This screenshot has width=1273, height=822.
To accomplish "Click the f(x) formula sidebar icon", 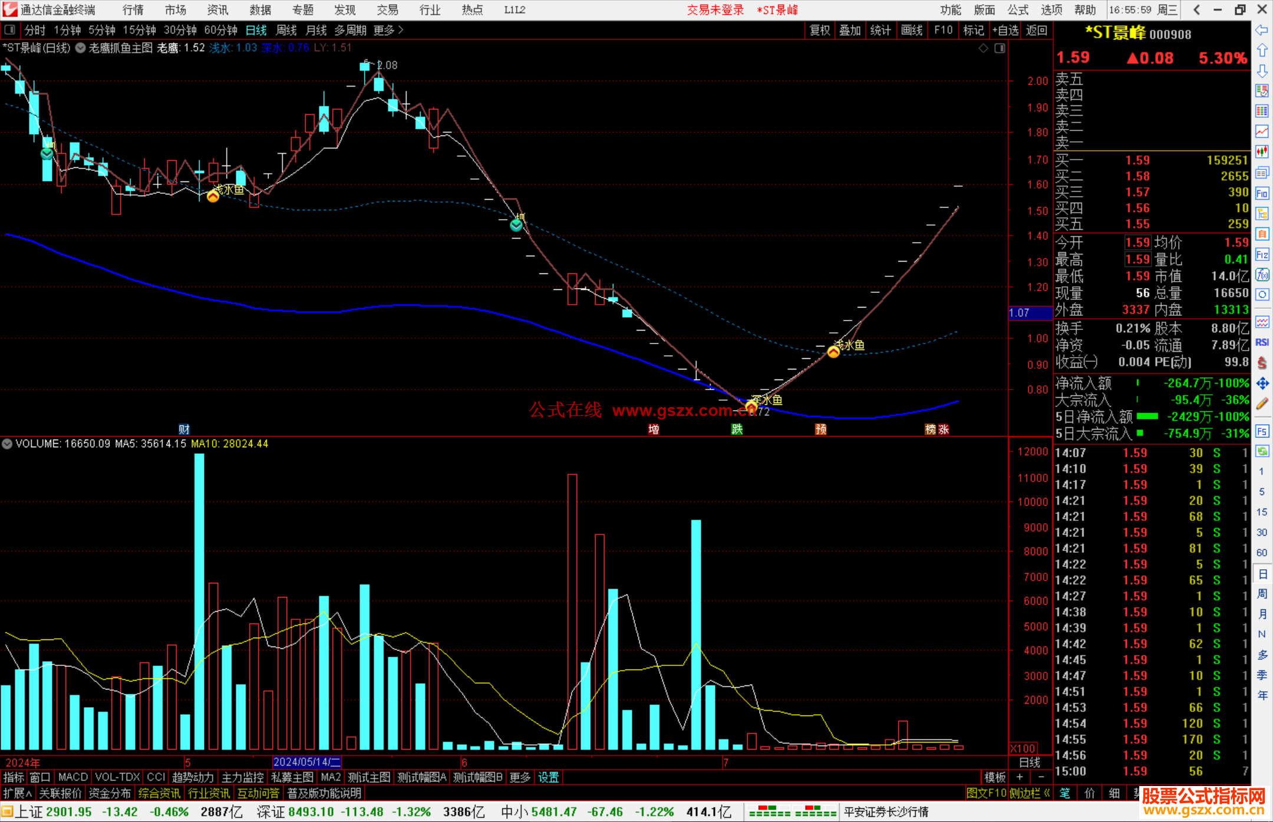I will [1262, 275].
